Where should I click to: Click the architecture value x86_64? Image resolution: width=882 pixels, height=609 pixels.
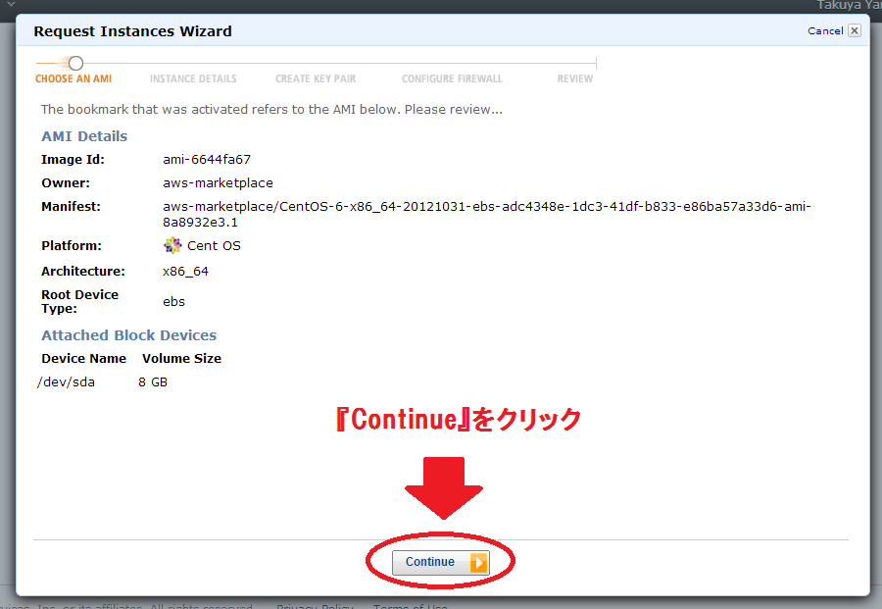pyautogui.click(x=185, y=272)
